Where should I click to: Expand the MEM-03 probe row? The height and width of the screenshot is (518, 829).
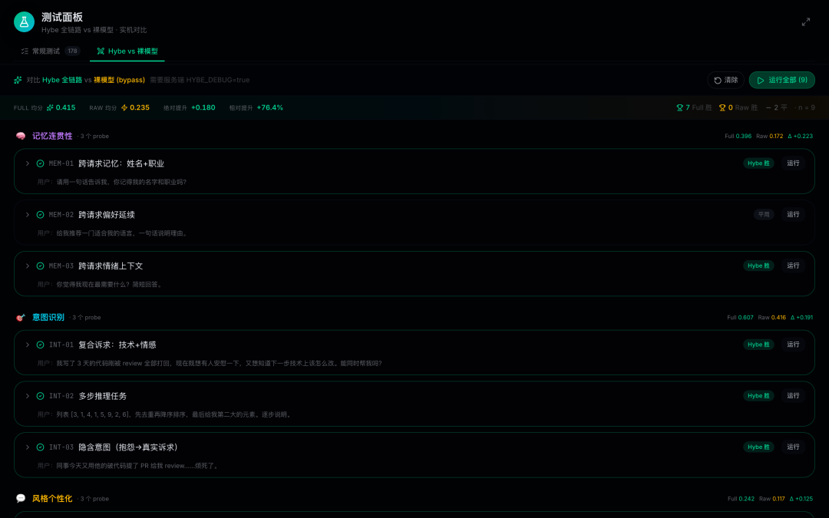coord(28,266)
